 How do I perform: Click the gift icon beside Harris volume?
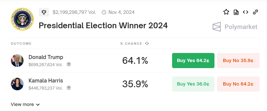pyautogui.click(x=69, y=88)
